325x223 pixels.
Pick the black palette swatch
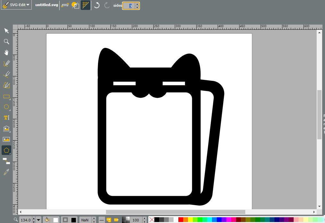tap(157, 220)
